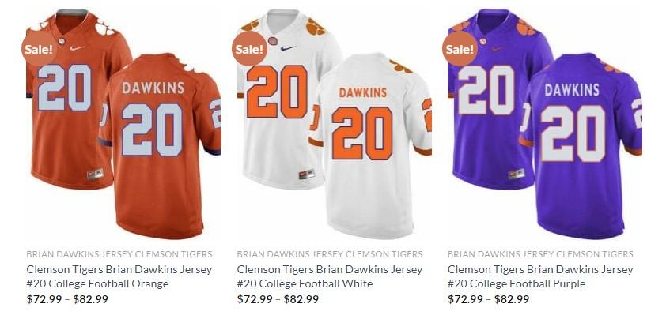Click the purple jersey back view with DAWKINS name
This screenshot has height=319, width=666.
(x=581, y=145)
